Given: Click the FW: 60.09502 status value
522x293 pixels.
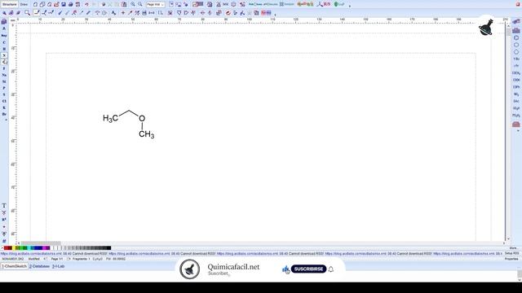Looking at the screenshot, I should point(116,259).
